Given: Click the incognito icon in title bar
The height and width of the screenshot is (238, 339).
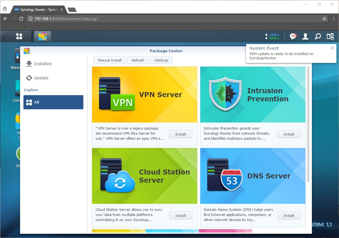Looking at the screenshot, I should pos(5,9).
